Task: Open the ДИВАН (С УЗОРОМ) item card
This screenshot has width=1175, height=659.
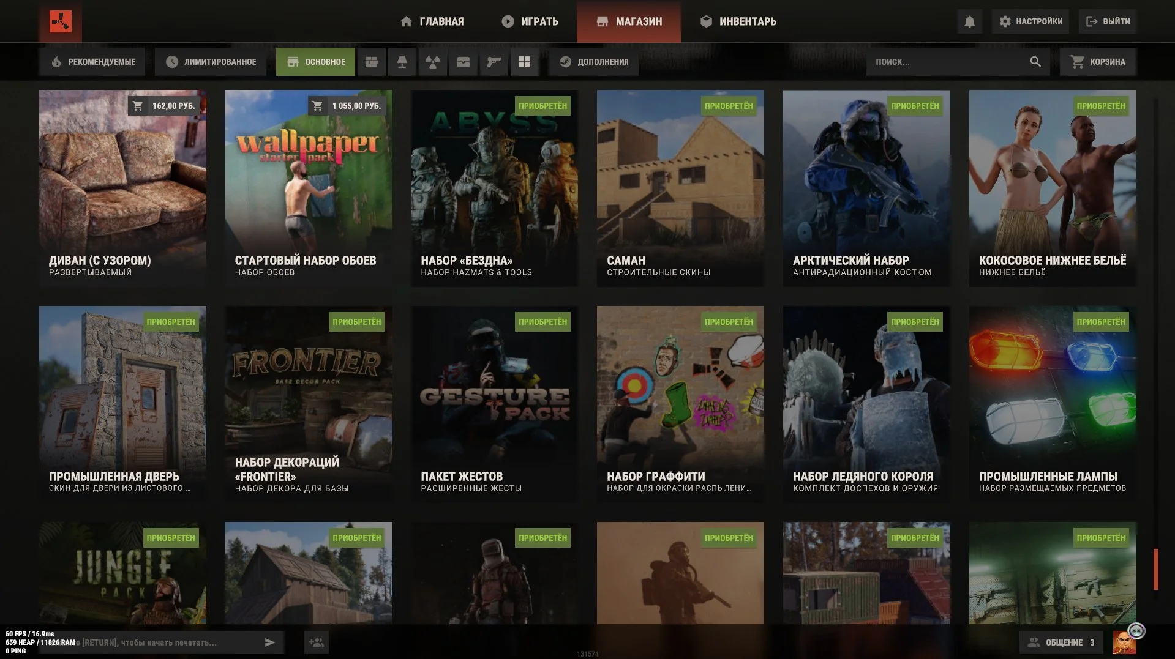Action: tap(122, 188)
